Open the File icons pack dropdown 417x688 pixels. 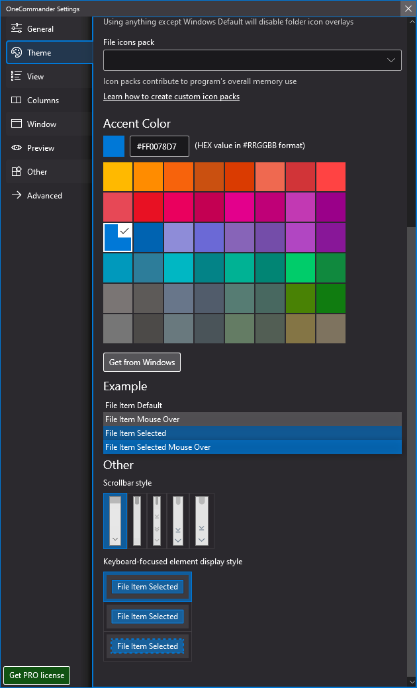click(252, 60)
